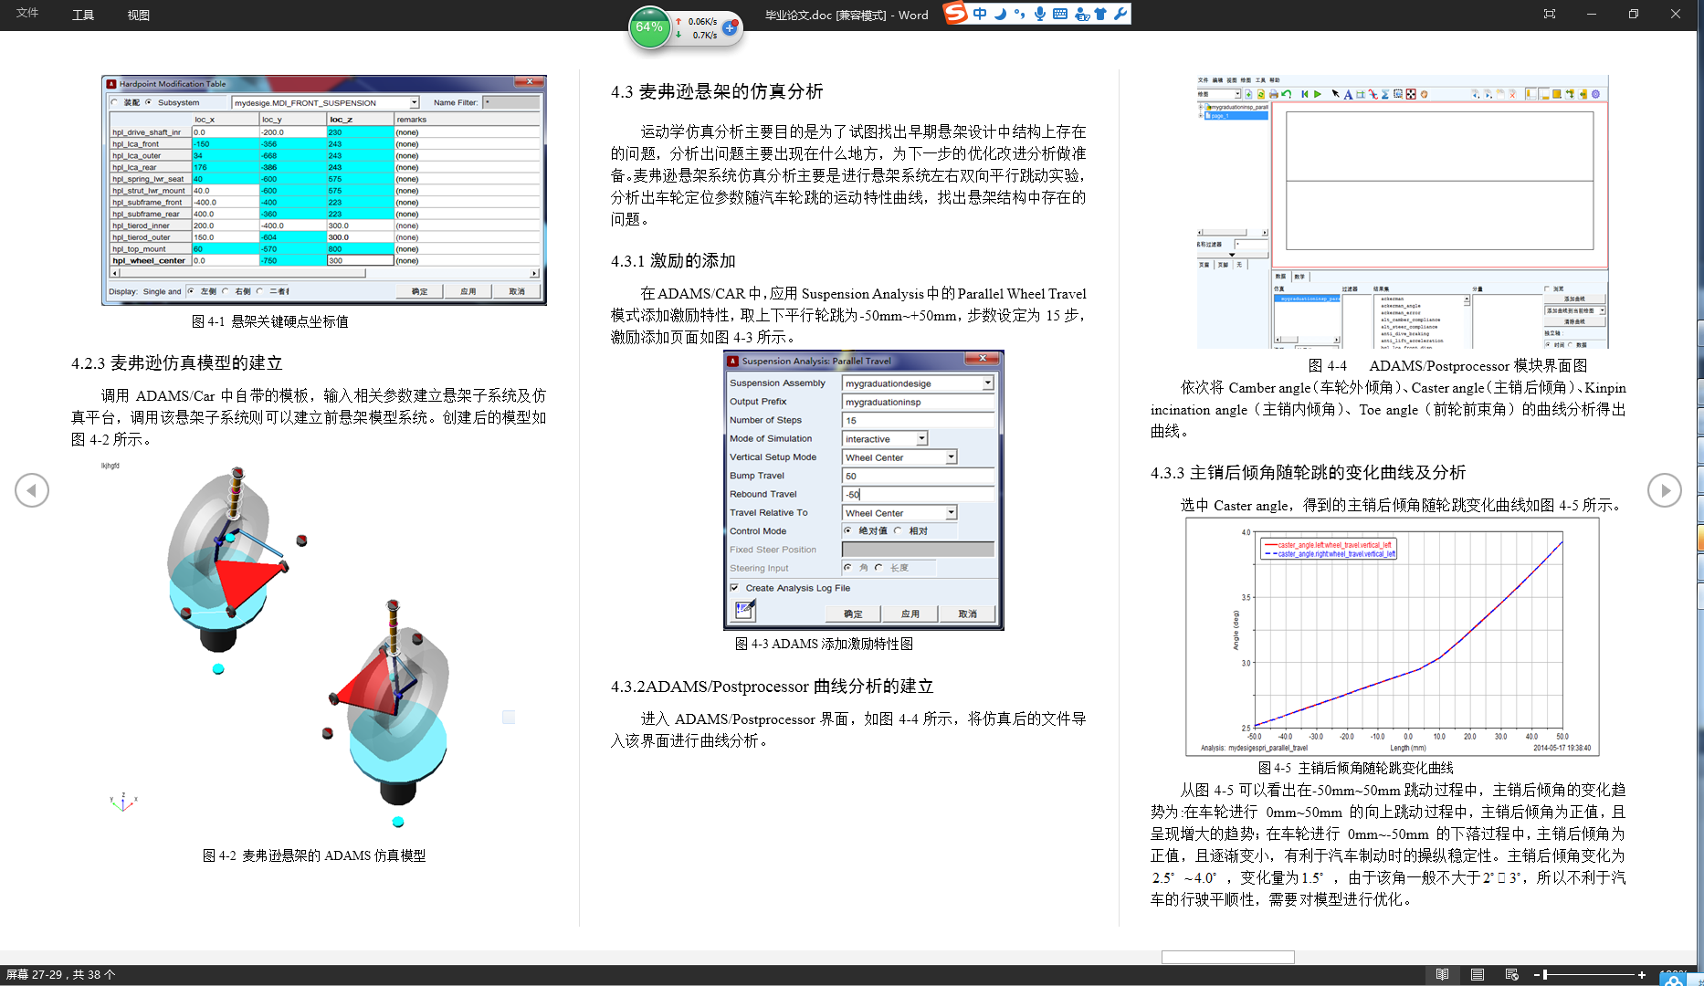Click the green play icon in Postprocessor toolbar

point(1317,94)
